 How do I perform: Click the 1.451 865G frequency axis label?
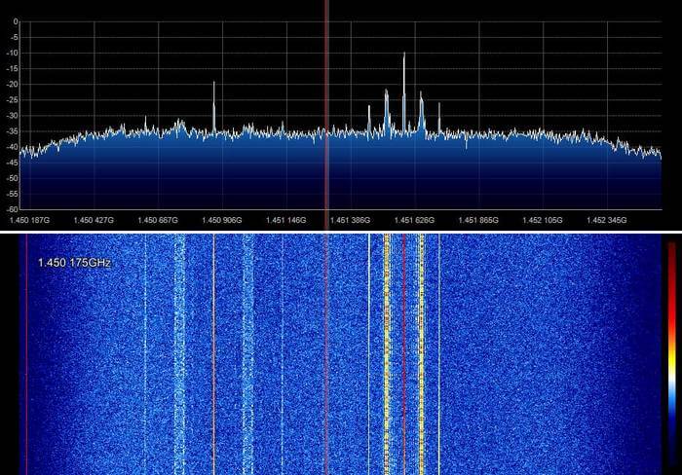478,220
